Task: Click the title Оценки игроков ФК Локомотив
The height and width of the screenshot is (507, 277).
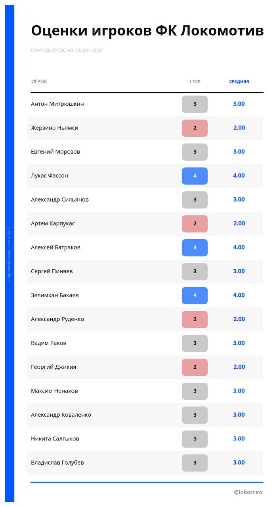Action: [x=147, y=30]
